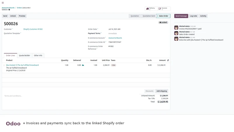Screen dimensions: 234x132
Task: Open the sku-hosted-1 snowboard product link
Action: 23,65
